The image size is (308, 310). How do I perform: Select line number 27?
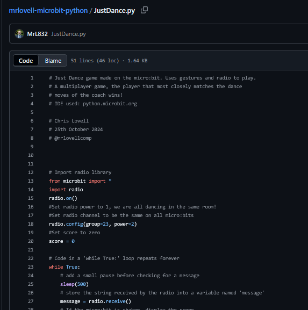point(31,301)
